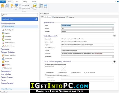Click the See Simple View button

tap(20, 19)
